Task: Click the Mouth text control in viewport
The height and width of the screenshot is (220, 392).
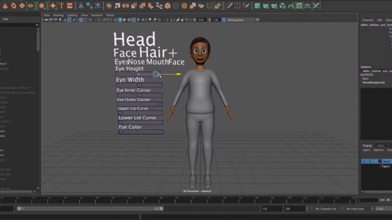Action: 157,62
